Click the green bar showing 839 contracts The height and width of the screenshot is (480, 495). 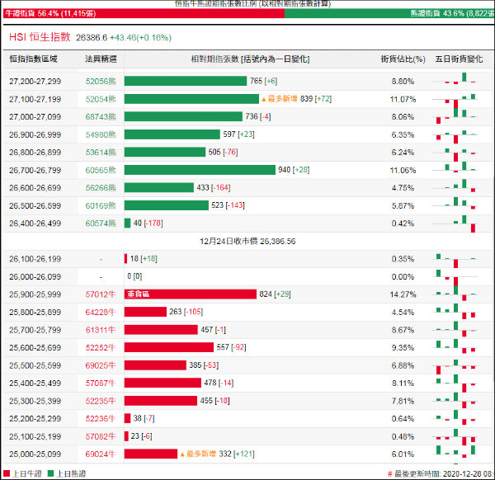[191, 99]
